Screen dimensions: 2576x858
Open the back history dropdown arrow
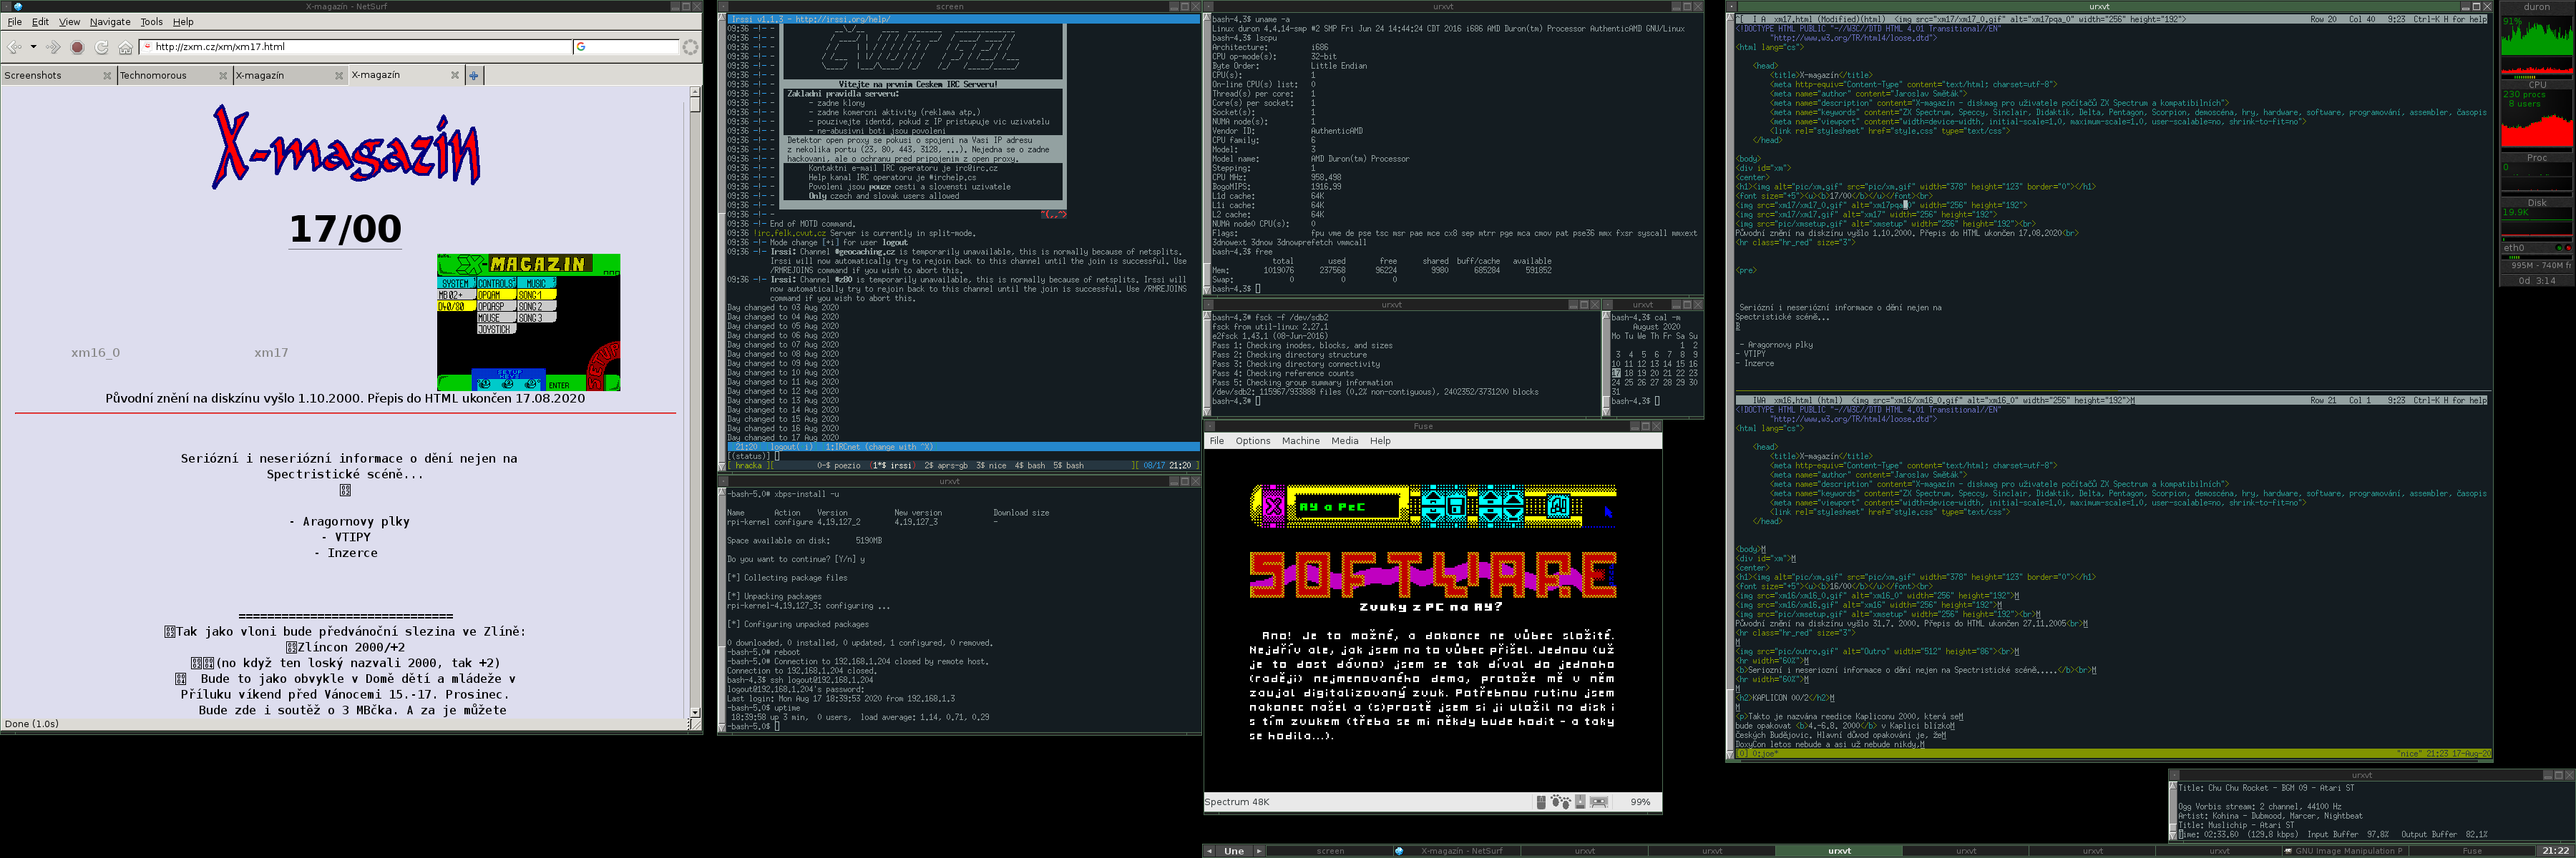click(x=33, y=47)
